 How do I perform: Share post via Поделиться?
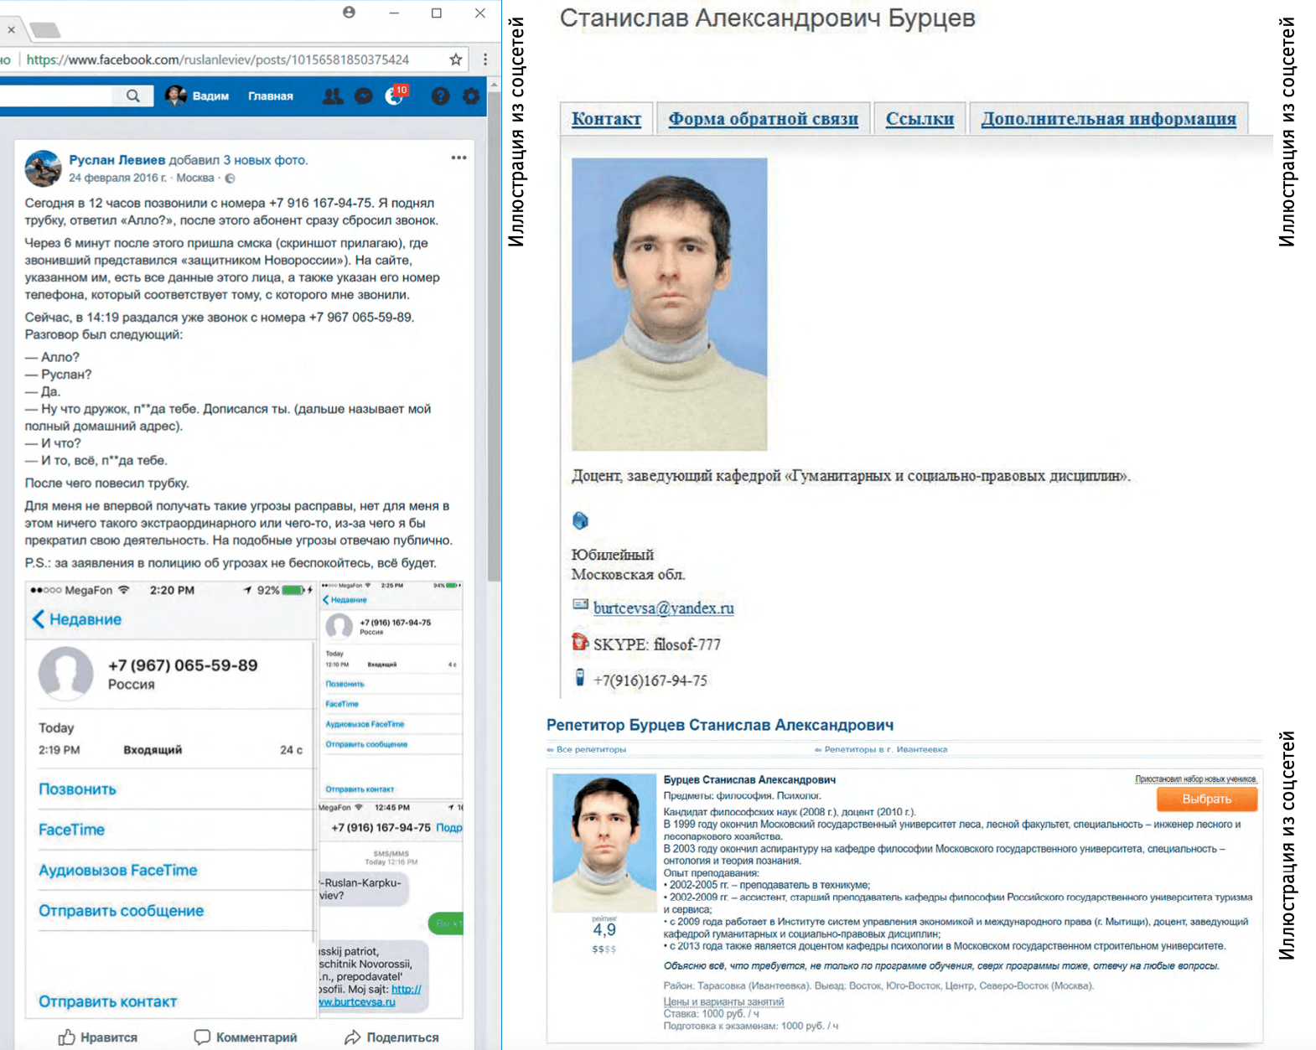coord(391,1037)
